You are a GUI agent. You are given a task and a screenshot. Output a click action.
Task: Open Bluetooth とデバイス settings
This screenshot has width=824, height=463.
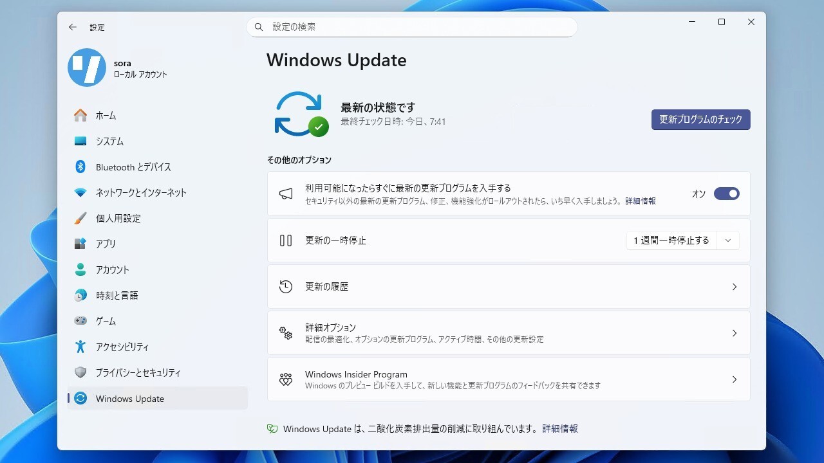157,167
